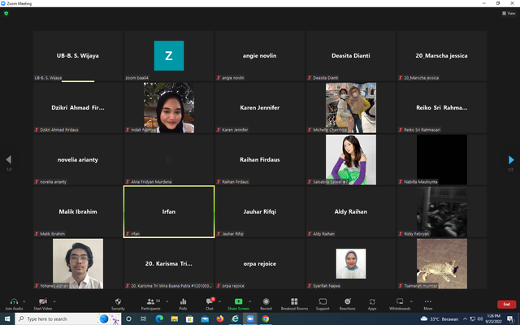Image resolution: width=520 pixels, height=325 pixels.
Task: Select the orpa rejoice tile
Action: click(x=260, y=263)
